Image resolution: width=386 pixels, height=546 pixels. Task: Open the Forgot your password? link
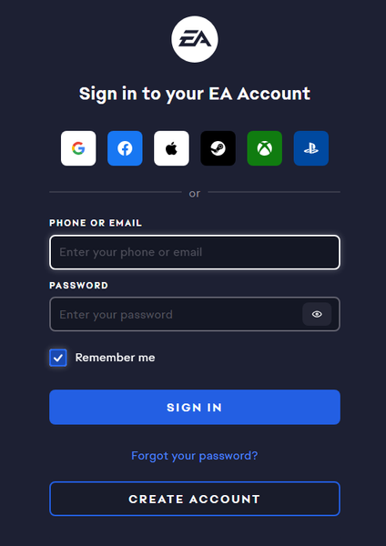195,456
